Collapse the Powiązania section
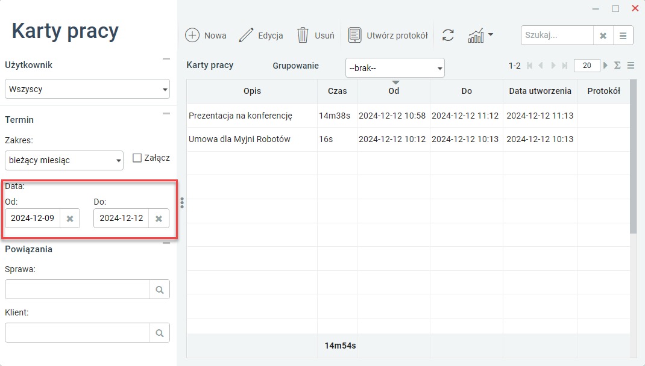The height and width of the screenshot is (366, 645). click(166, 243)
